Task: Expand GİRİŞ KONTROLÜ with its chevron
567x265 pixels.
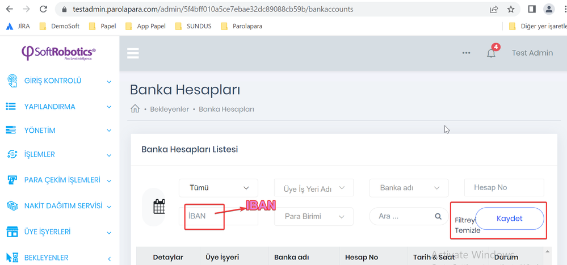Action: tap(109, 82)
